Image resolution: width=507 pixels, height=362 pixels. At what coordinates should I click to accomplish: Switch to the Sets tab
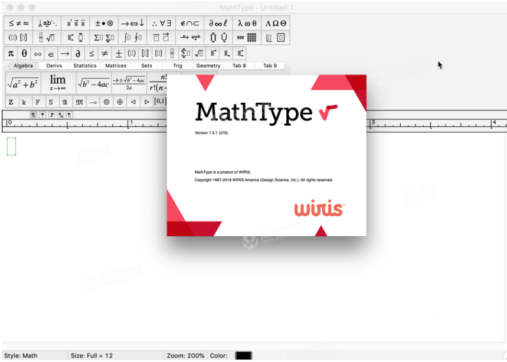pos(146,66)
